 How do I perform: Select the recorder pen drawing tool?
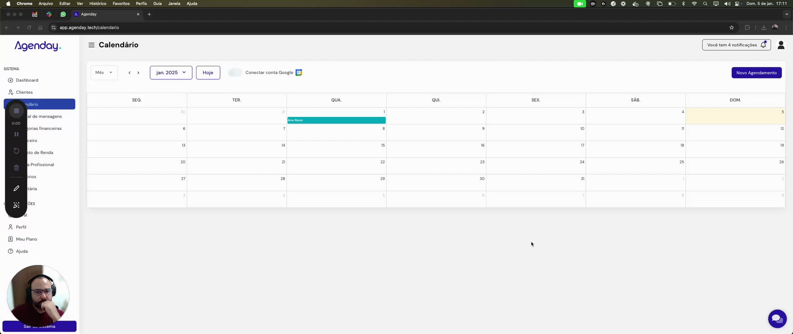click(x=16, y=188)
